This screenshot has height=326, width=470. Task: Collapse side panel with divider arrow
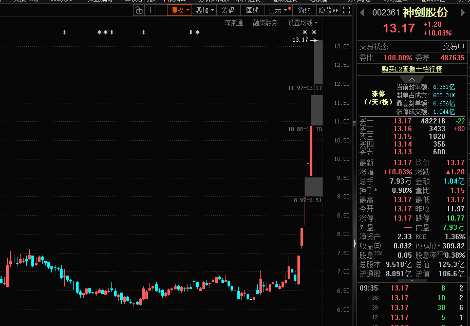click(x=354, y=243)
